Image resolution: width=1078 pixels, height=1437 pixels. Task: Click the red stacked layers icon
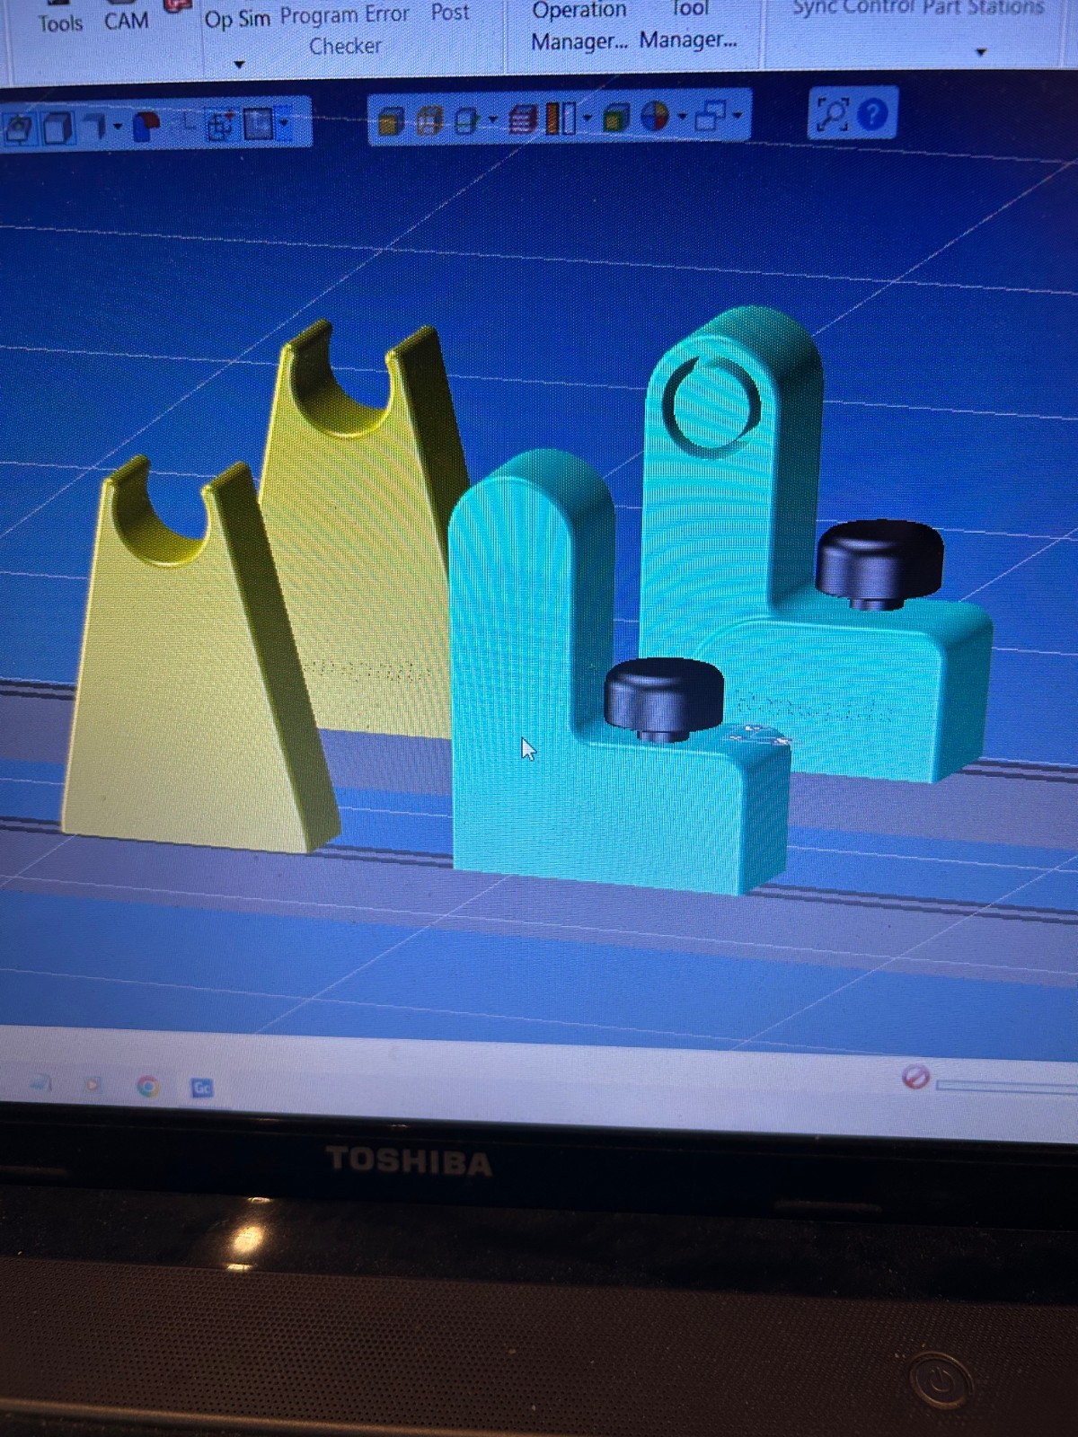[x=523, y=119]
